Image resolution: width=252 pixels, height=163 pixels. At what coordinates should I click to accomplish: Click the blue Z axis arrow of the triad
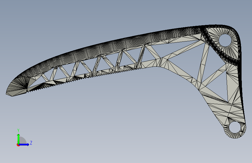click(x=24, y=144)
